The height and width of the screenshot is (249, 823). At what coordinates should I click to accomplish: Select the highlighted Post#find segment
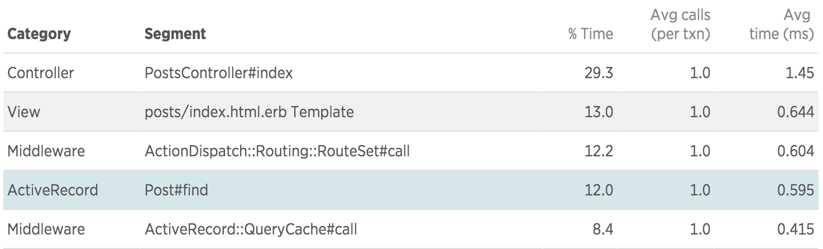(x=176, y=190)
